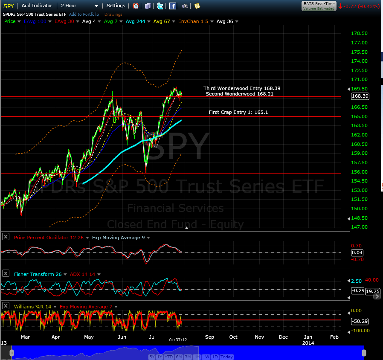This screenshot has height=360, width=383.
Task: Click the Add to Portfolio link
Action: [x=84, y=15]
